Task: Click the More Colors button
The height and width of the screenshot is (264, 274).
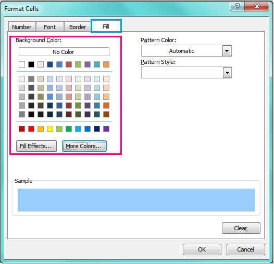Action: [84, 146]
